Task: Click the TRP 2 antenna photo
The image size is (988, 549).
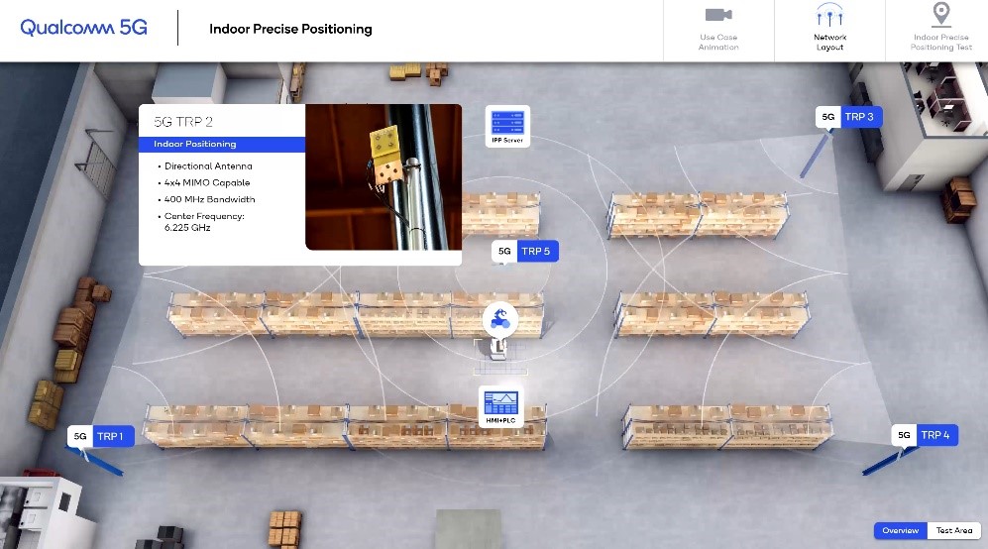Action: [383, 176]
